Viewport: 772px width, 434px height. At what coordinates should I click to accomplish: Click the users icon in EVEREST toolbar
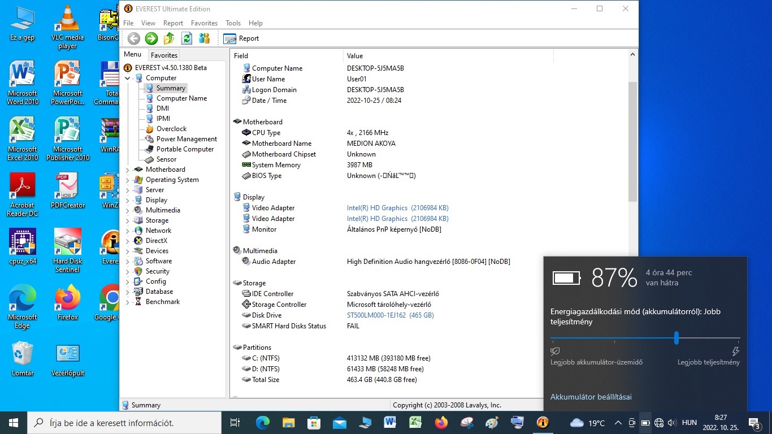[204, 38]
